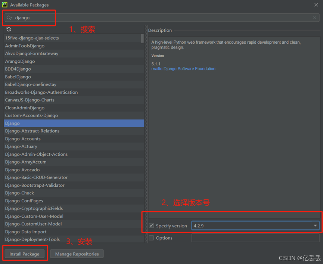Select the Django-Basic-CRUD-Generator package
The image size is (323, 264).
pos(74,177)
